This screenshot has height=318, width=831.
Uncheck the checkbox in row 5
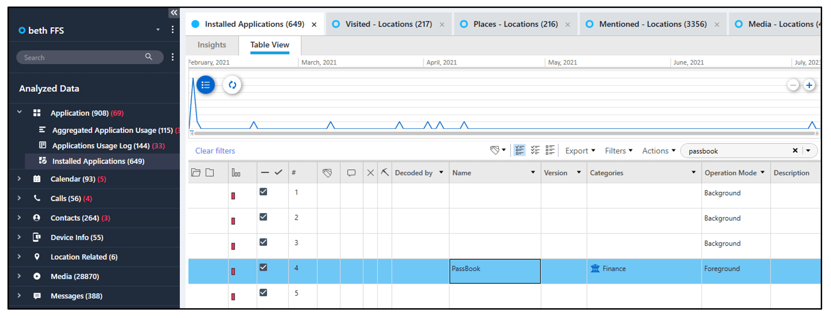click(x=263, y=292)
